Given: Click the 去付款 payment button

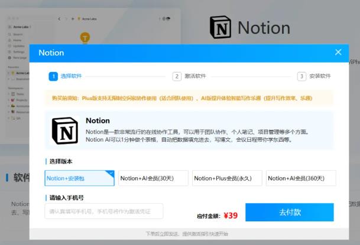Looking at the screenshot, I should [x=290, y=212].
